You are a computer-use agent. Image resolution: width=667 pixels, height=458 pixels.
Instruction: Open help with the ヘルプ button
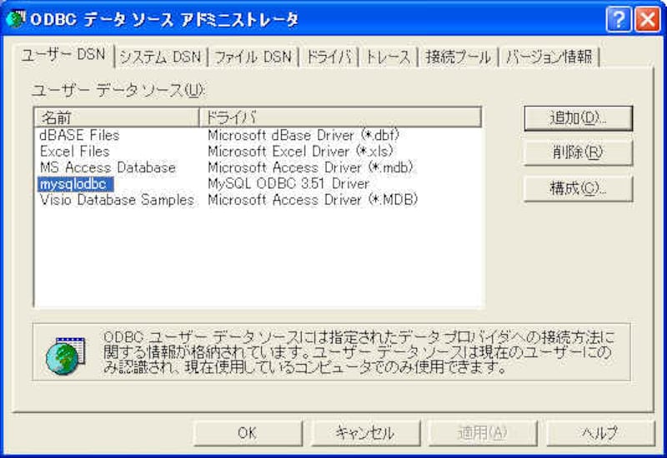point(600,433)
